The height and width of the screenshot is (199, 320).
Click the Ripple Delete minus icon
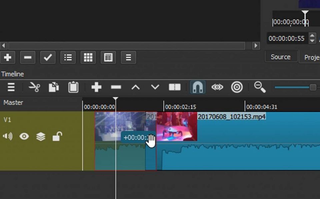pyautogui.click(x=116, y=87)
